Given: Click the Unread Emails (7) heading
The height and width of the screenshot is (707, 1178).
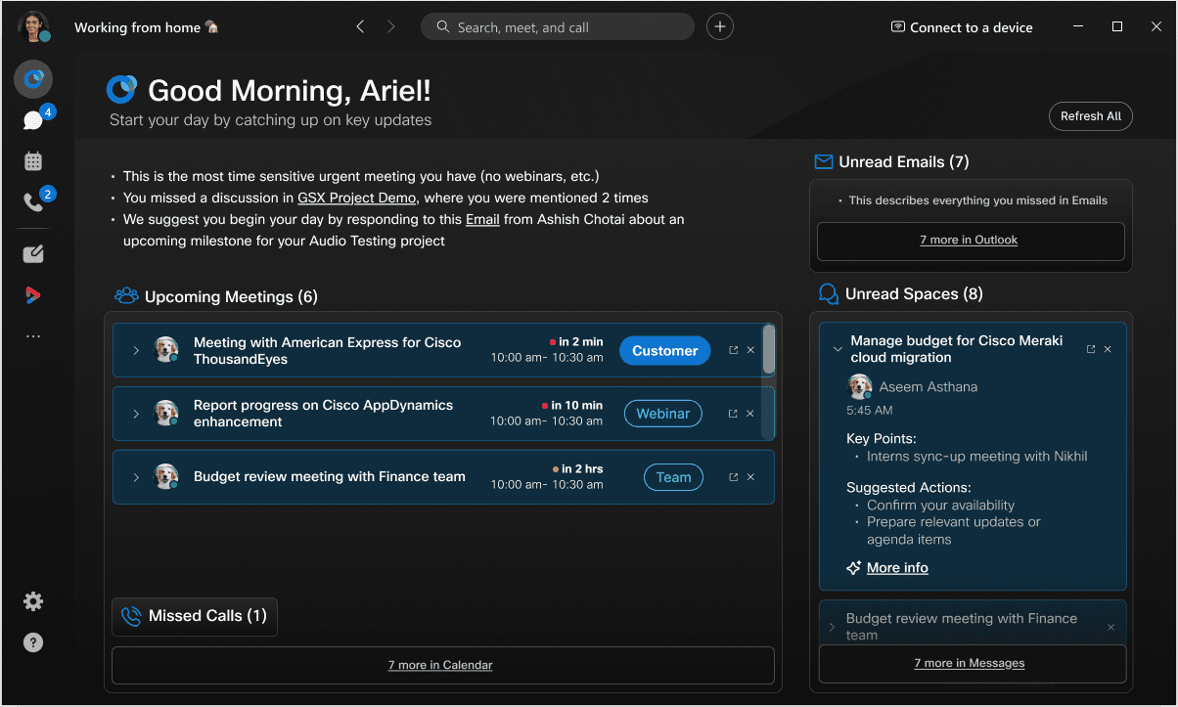Looking at the screenshot, I should [904, 162].
